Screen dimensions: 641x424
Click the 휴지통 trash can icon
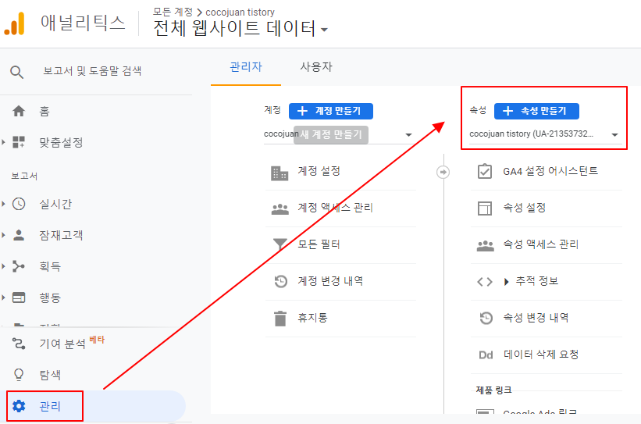280,319
